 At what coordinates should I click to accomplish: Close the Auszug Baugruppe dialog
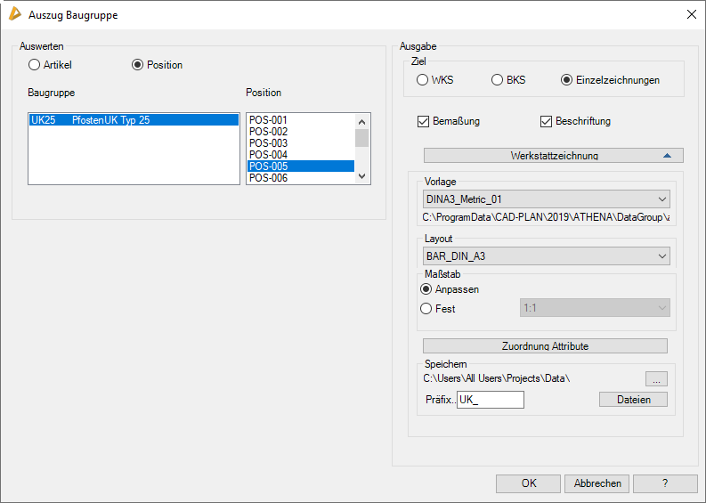tap(692, 14)
